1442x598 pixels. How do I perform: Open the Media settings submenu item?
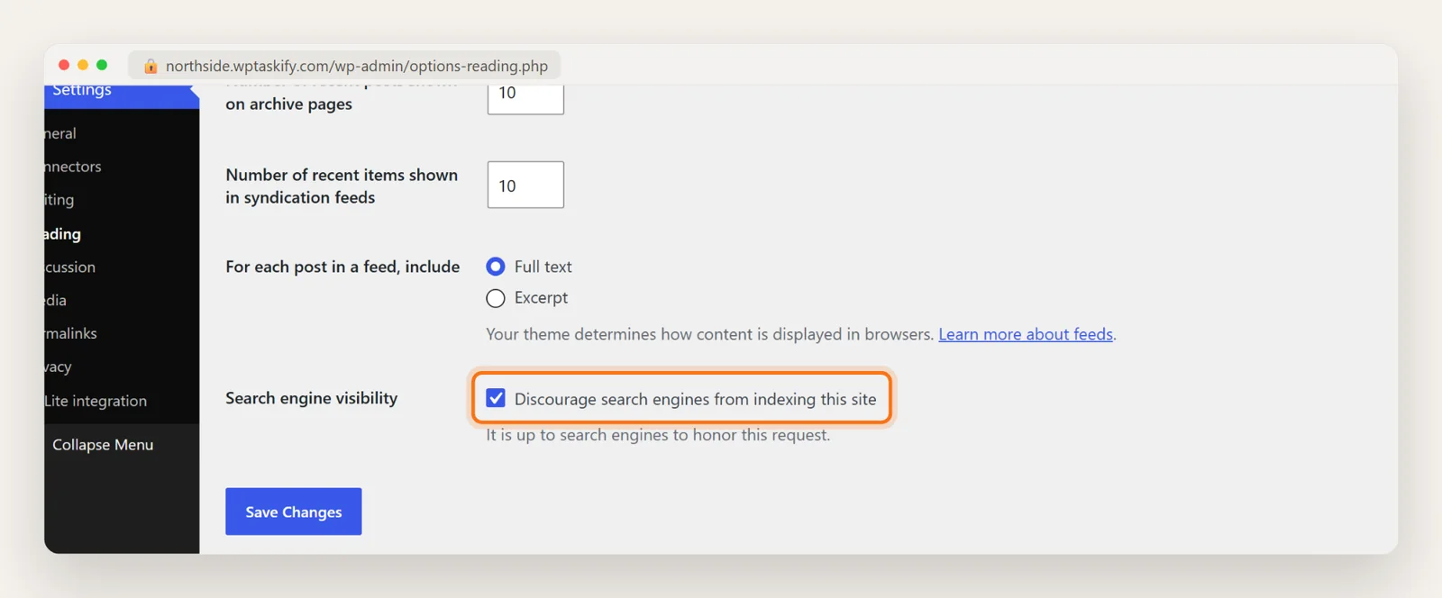click(x=56, y=301)
